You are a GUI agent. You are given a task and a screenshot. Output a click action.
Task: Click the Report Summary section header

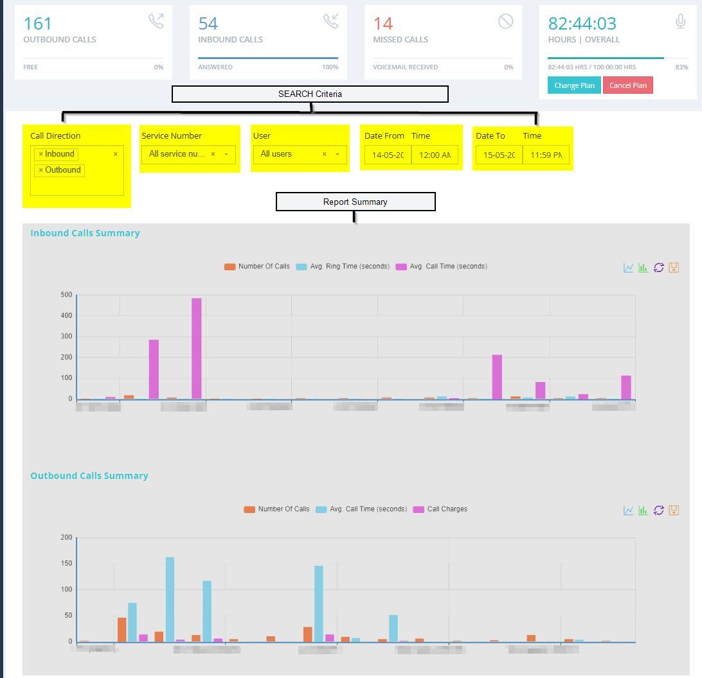(355, 202)
